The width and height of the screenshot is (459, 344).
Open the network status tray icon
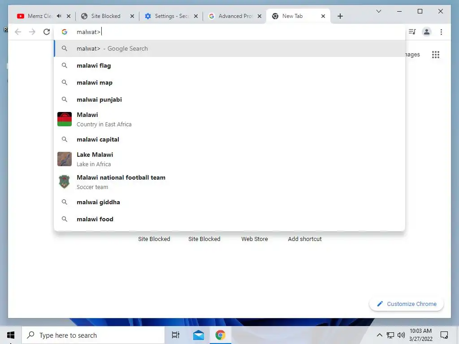(x=390, y=335)
